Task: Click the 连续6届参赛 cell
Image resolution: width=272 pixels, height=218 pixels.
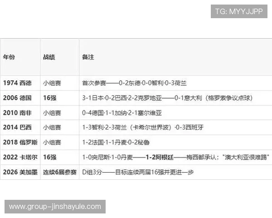Action: [x=60, y=172]
